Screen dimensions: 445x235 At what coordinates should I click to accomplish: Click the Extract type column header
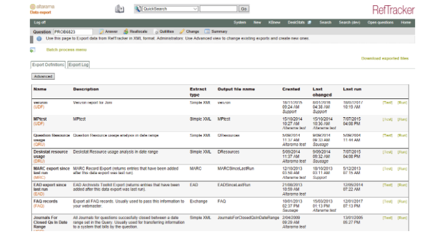point(198,92)
